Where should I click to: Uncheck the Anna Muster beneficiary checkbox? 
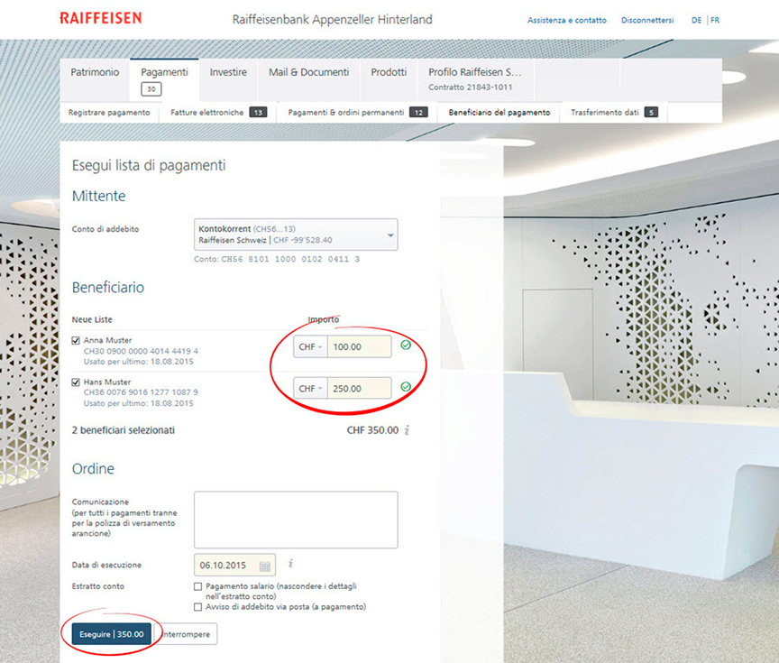pyautogui.click(x=76, y=340)
